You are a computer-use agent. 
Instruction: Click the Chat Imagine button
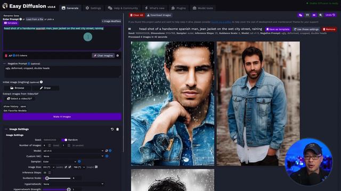pyautogui.click(x=103, y=56)
